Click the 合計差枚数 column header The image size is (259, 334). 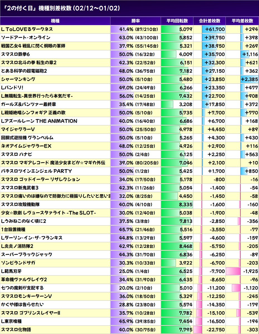(x=210, y=21)
